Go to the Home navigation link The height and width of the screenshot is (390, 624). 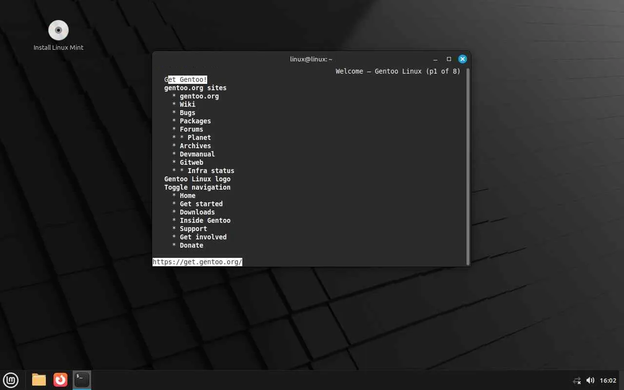point(188,195)
